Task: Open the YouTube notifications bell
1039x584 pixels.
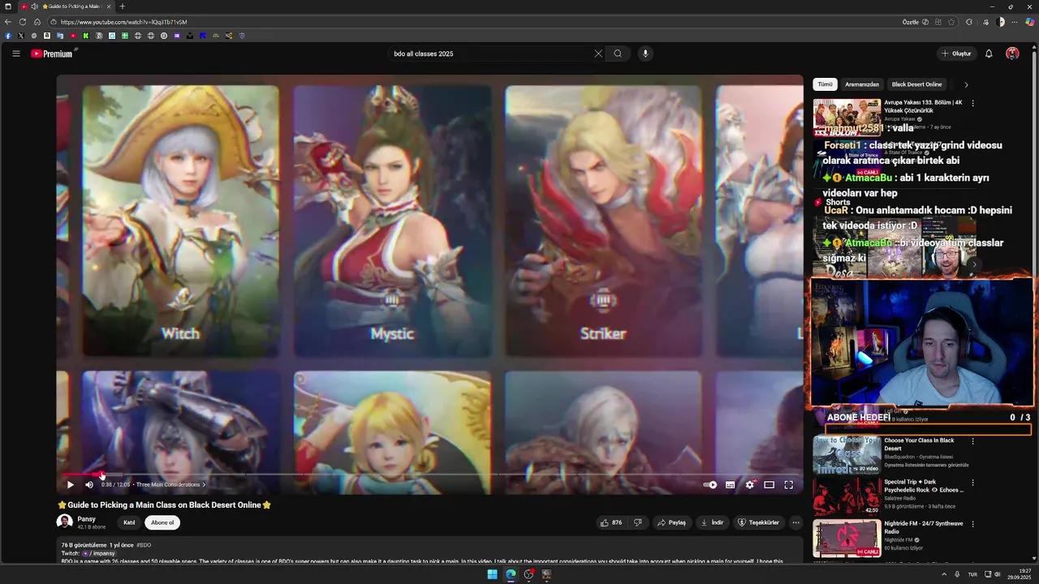Action: pyautogui.click(x=989, y=54)
